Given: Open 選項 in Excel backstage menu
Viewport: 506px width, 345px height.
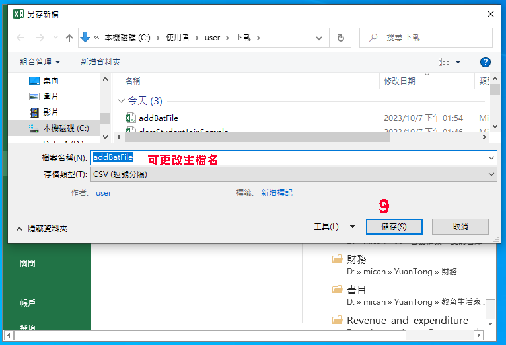Looking at the screenshot, I should (x=28, y=326).
